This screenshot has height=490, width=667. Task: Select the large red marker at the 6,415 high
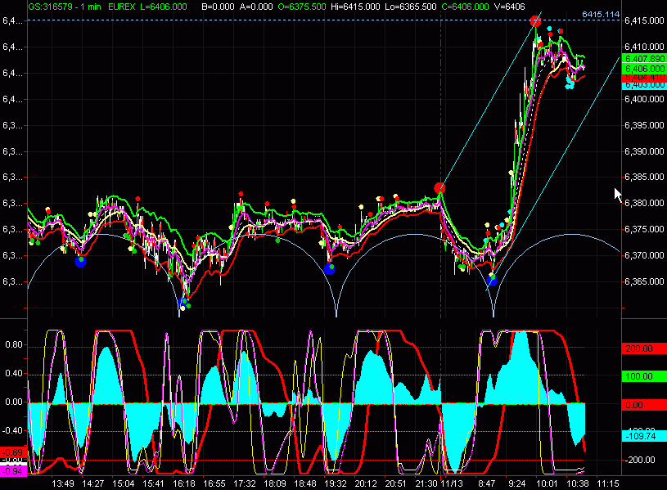(535, 21)
